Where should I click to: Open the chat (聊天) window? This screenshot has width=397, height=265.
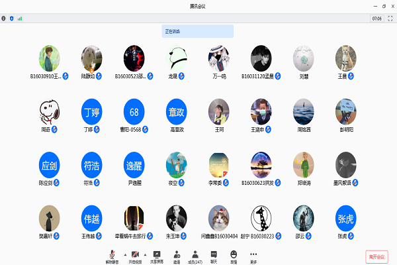[214, 256]
